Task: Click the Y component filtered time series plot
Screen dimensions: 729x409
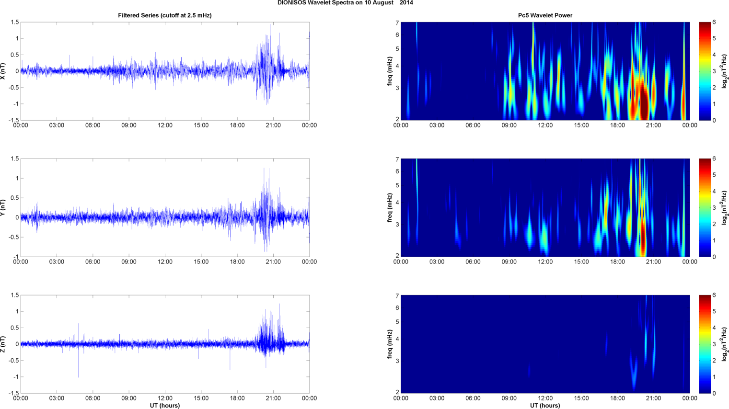Action: [x=165, y=207]
